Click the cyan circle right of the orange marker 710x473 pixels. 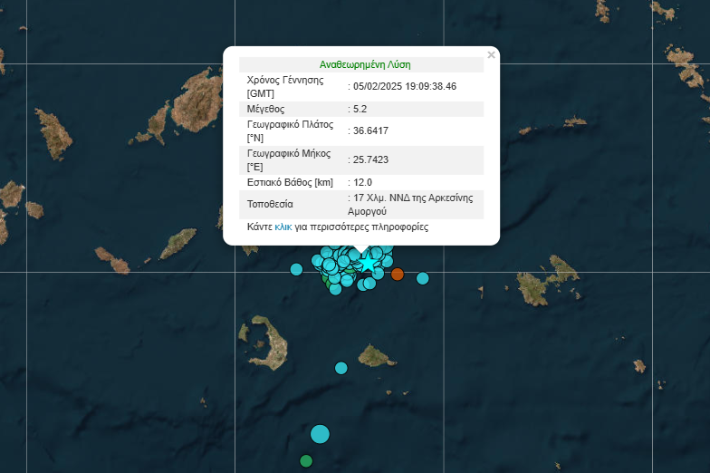(422, 278)
